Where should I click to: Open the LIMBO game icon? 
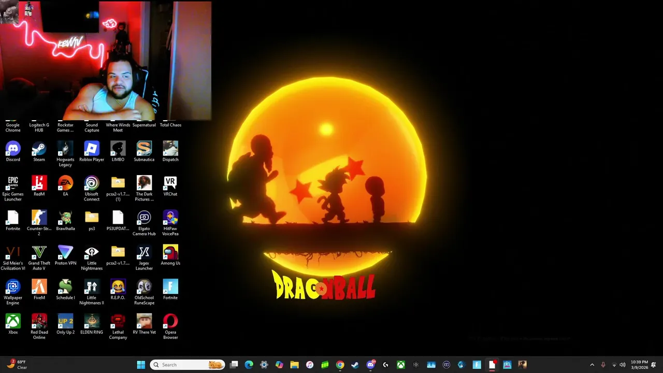point(118,151)
